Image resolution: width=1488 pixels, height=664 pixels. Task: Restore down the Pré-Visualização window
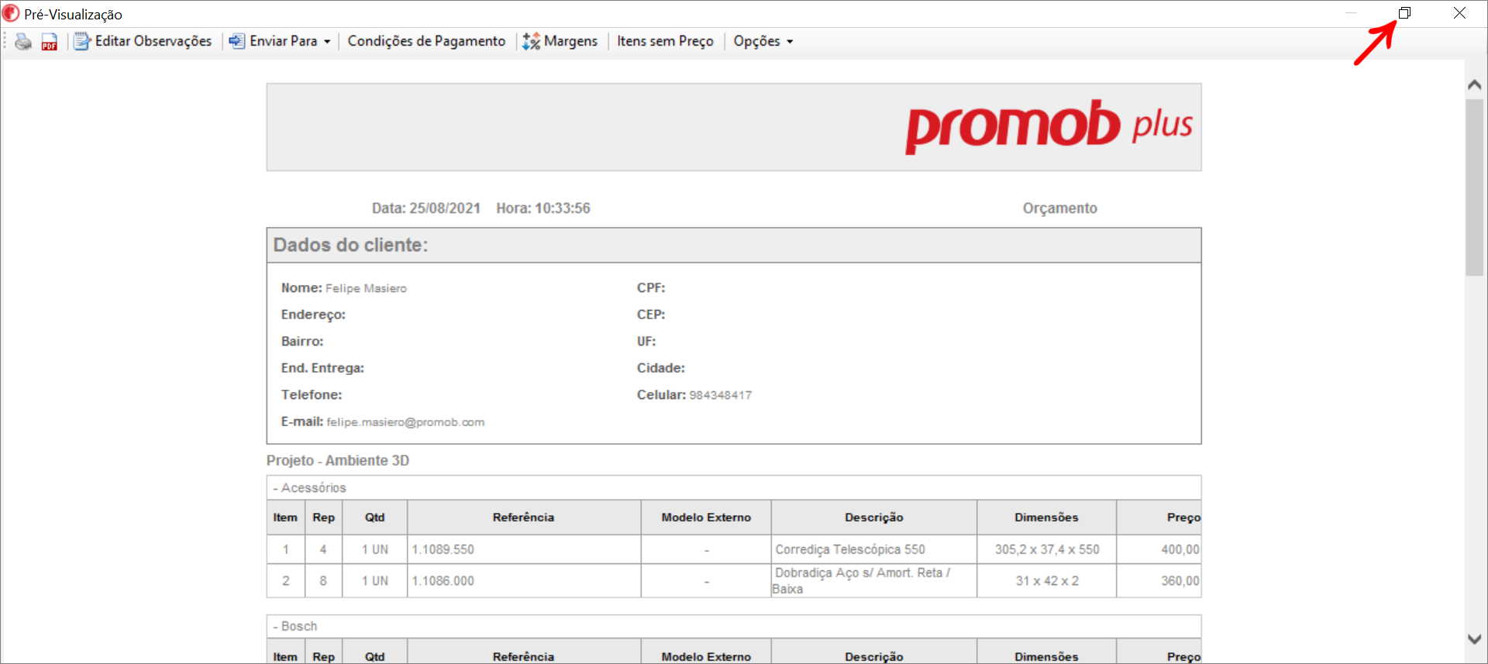[x=1404, y=13]
